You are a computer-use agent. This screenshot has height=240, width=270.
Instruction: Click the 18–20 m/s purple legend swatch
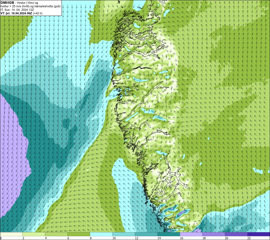tap(214, 234)
